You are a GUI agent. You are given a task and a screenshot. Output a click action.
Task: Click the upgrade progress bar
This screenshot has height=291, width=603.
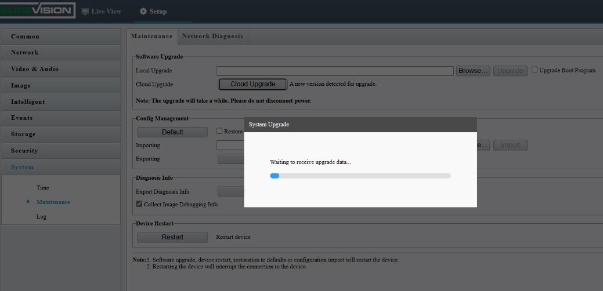[x=360, y=176]
